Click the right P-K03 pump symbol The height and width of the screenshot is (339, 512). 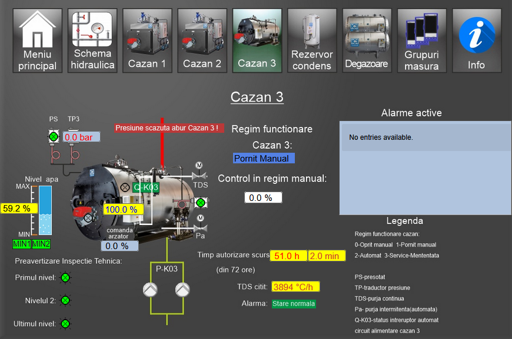184,289
